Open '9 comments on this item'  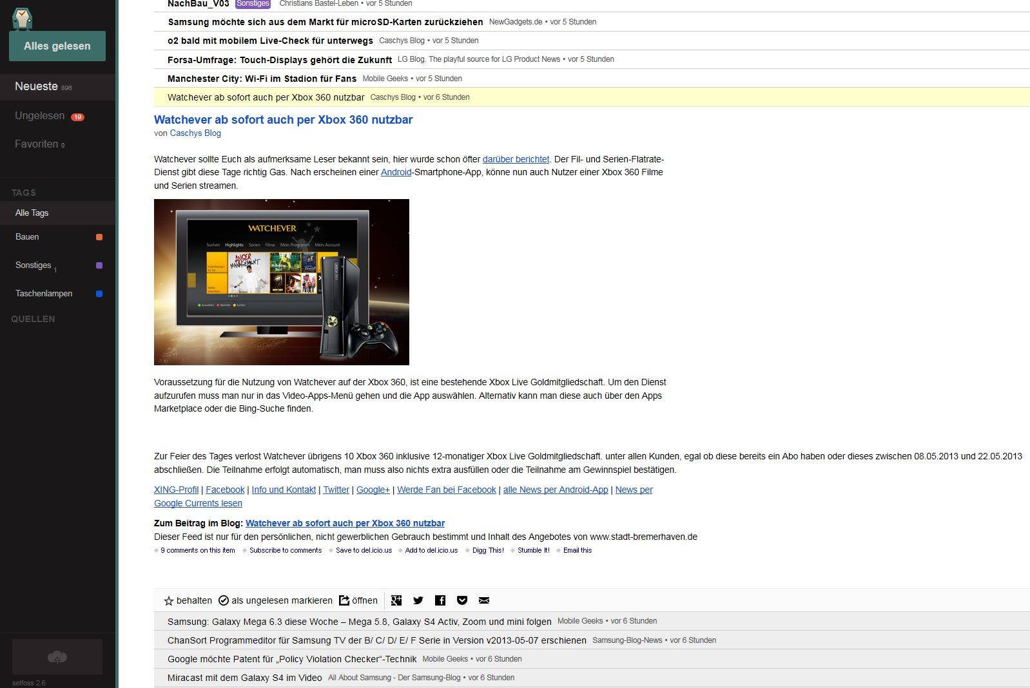coord(197,550)
